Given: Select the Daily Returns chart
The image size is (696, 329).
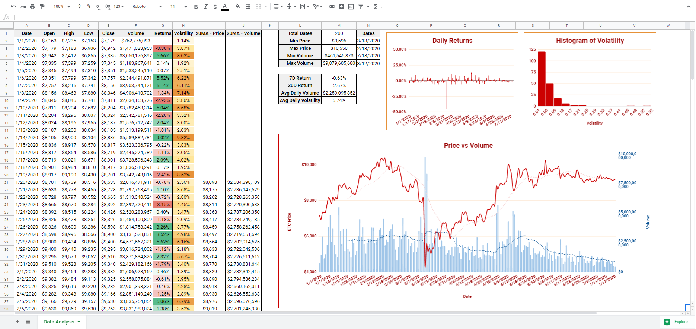Looking at the screenshot, I should (452, 81).
